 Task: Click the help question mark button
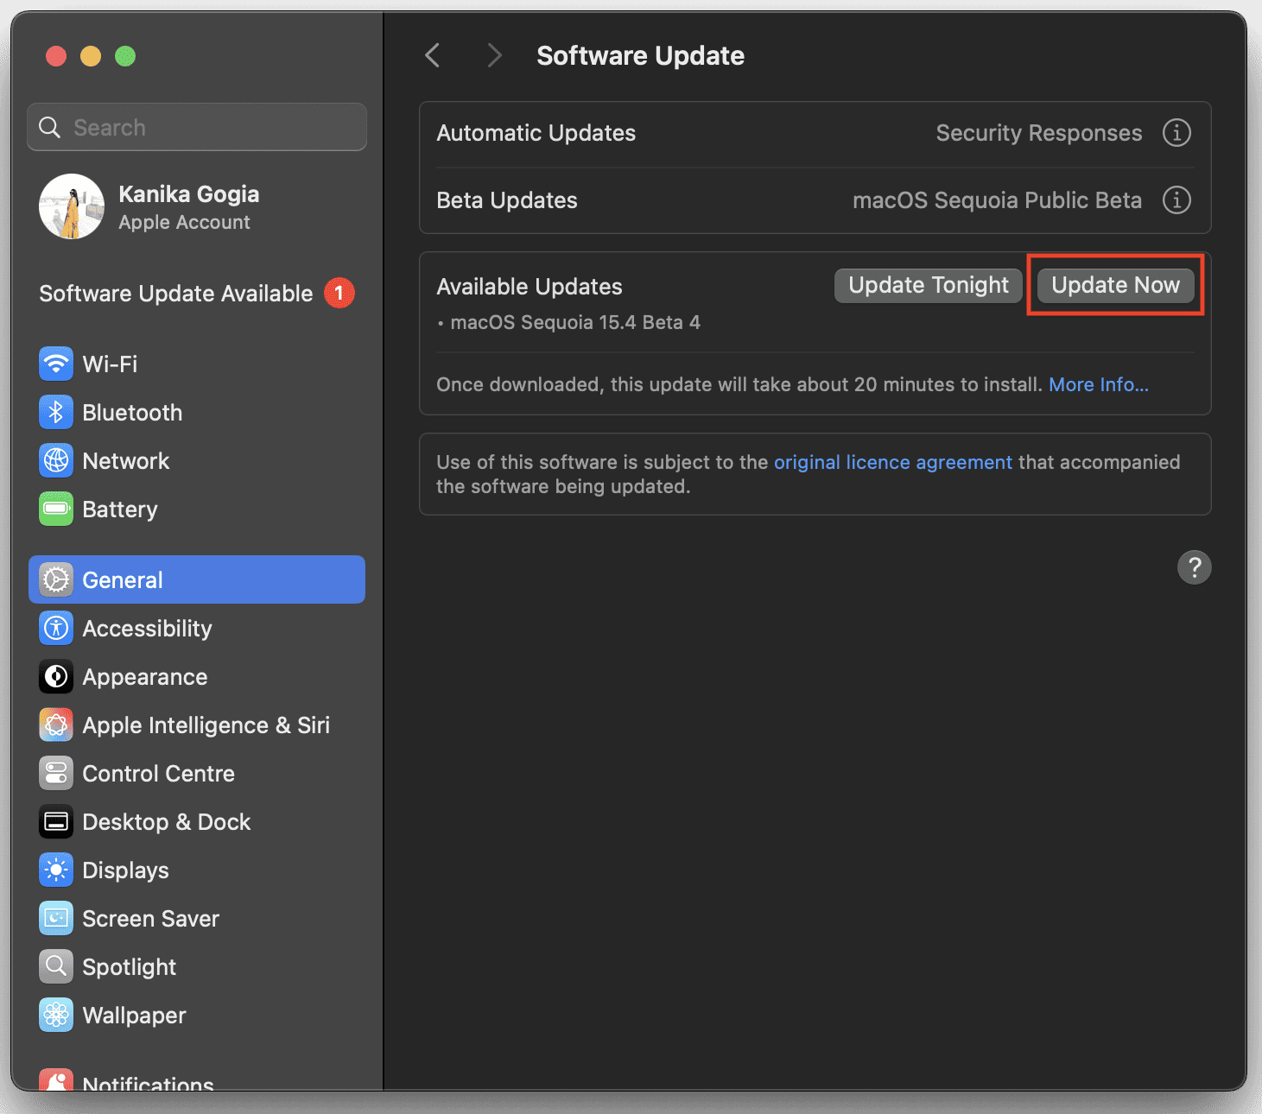(x=1194, y=567)
